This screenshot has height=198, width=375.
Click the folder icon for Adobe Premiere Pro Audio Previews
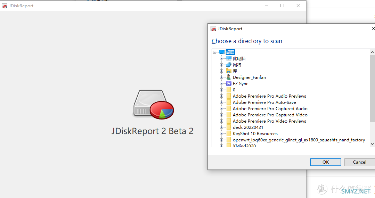(229, 96)
